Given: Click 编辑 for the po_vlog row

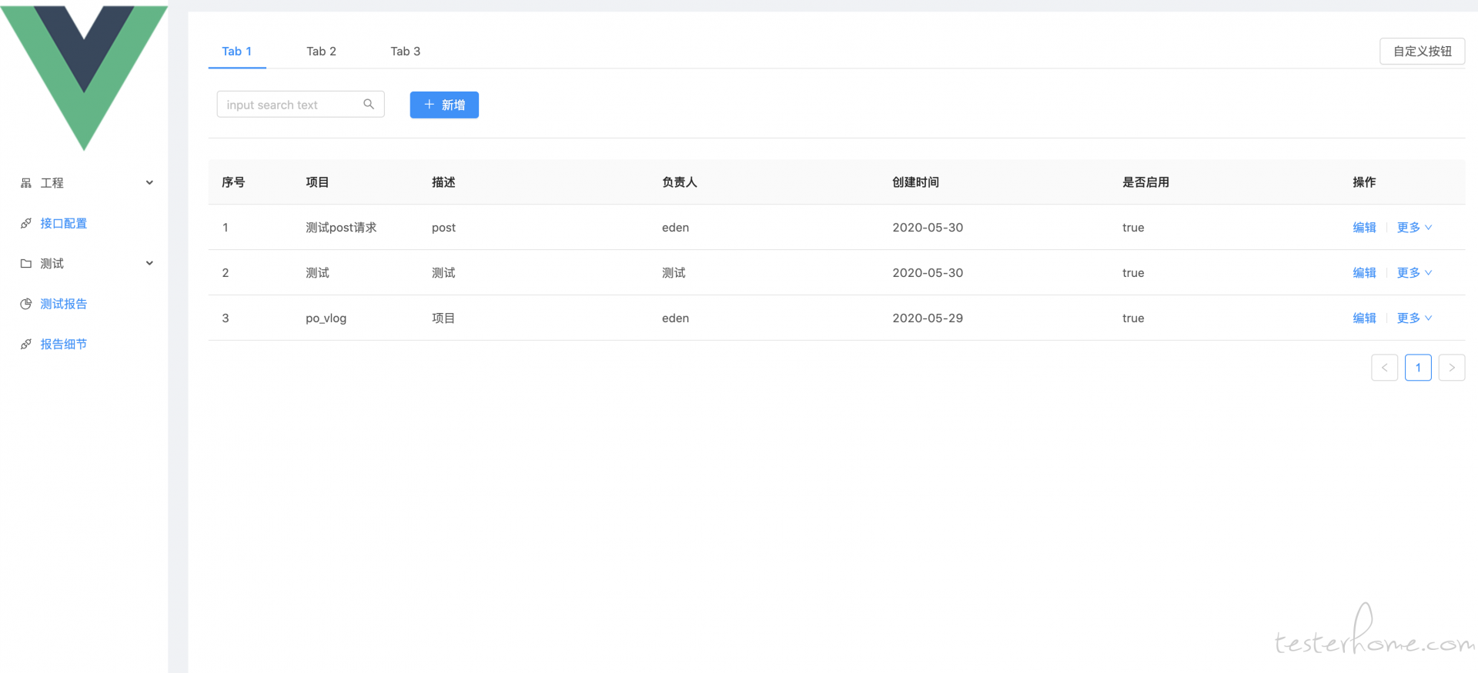Looking at the screenshot, I should pyautogui.click(x=1364, y=318).
